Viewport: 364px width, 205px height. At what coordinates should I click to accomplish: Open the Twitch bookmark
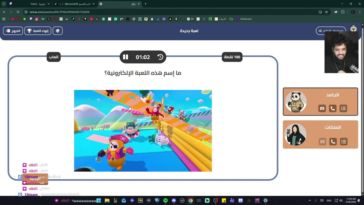point(31,19)
